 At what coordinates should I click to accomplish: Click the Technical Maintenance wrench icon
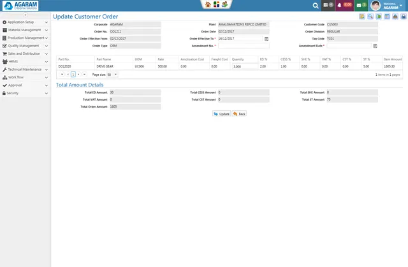pos(4,69)
